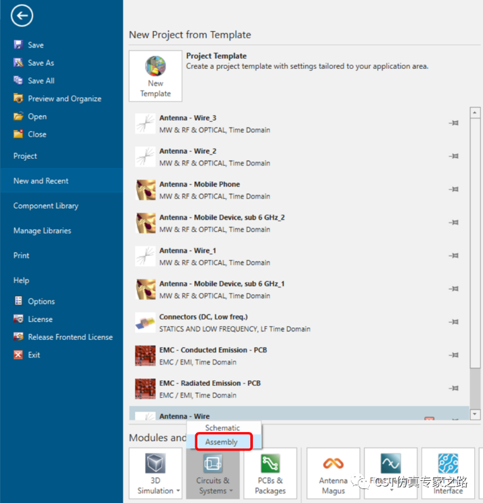The image size is (483, 503).
Task: Open the Help page
Action: coord(21,280)
